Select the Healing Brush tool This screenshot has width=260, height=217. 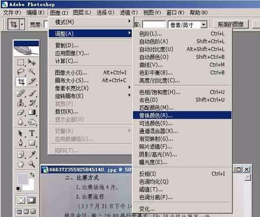tap(21, 93)
